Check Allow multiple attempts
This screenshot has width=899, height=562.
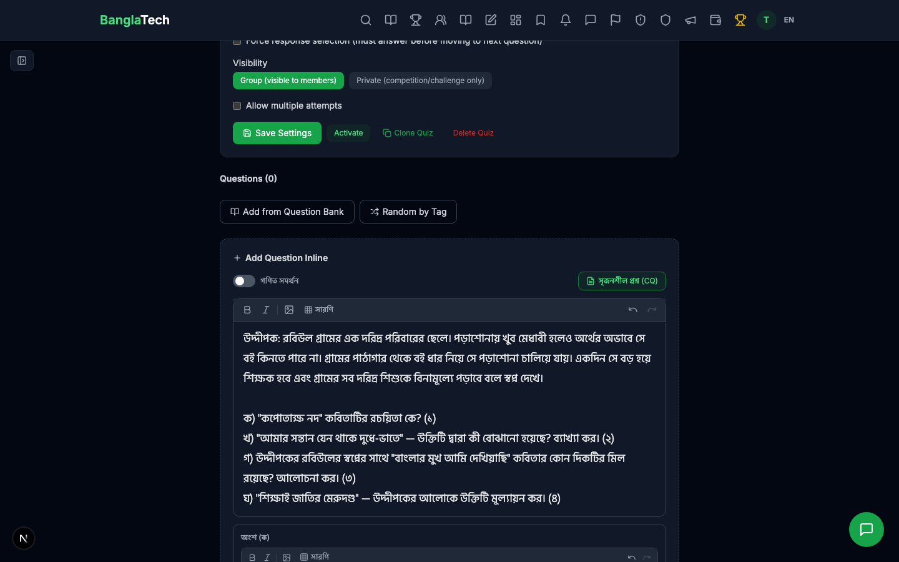(x=237, y=106)
